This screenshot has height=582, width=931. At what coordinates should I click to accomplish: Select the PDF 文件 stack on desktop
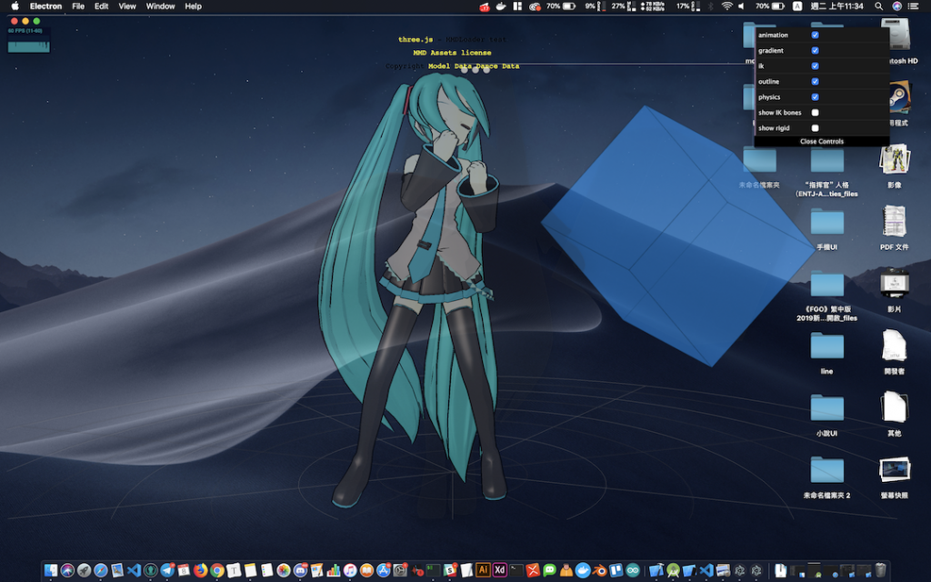coord(895,227)
